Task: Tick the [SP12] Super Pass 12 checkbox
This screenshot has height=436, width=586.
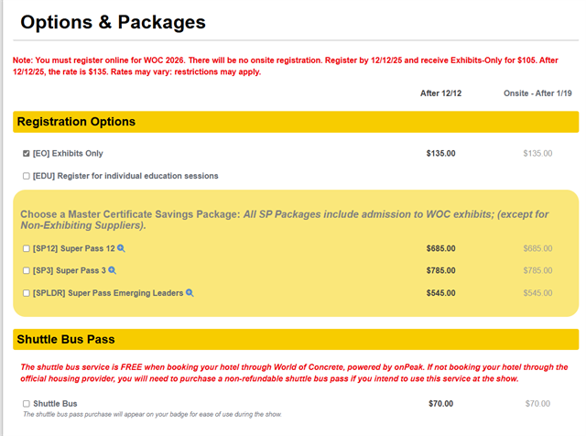Action: (x=26, y=248)
